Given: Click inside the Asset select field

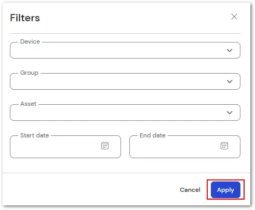Looking at the screenshot, I should click(125, 113).
